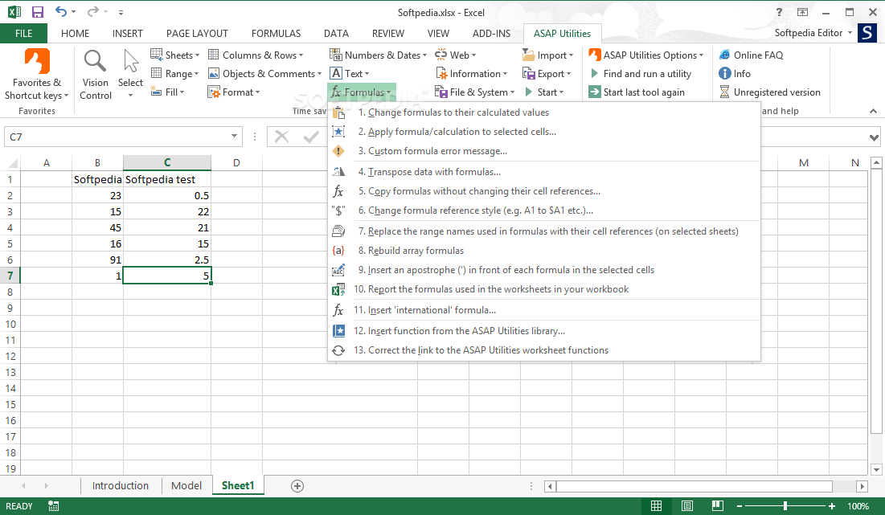The image size is (885, 515).
Task: Open the Format dropdown
Action: [x=234, y=92]
